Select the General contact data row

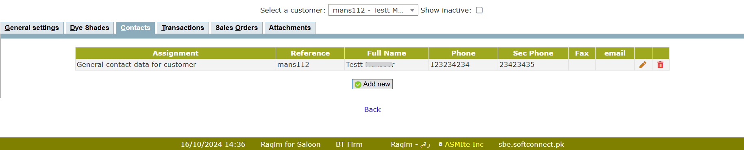(372, 65)
